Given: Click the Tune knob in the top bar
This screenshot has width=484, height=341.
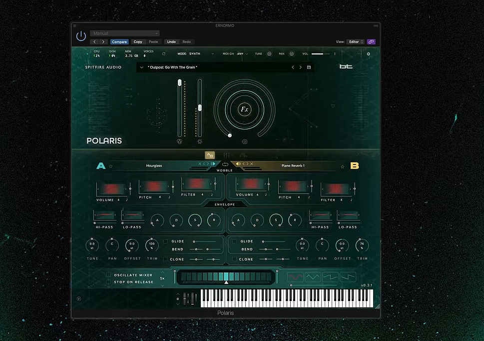Looking at the screenshot, I should (x=269, y=53).
